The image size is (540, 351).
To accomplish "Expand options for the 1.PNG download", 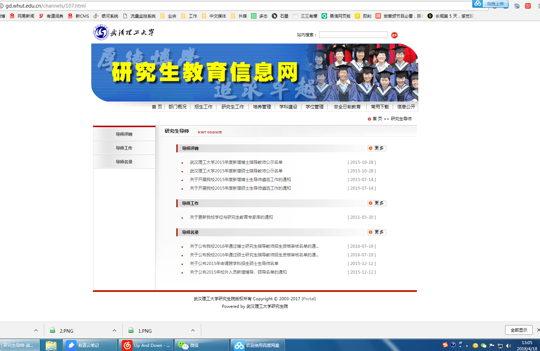I will (x=193, y=331).
